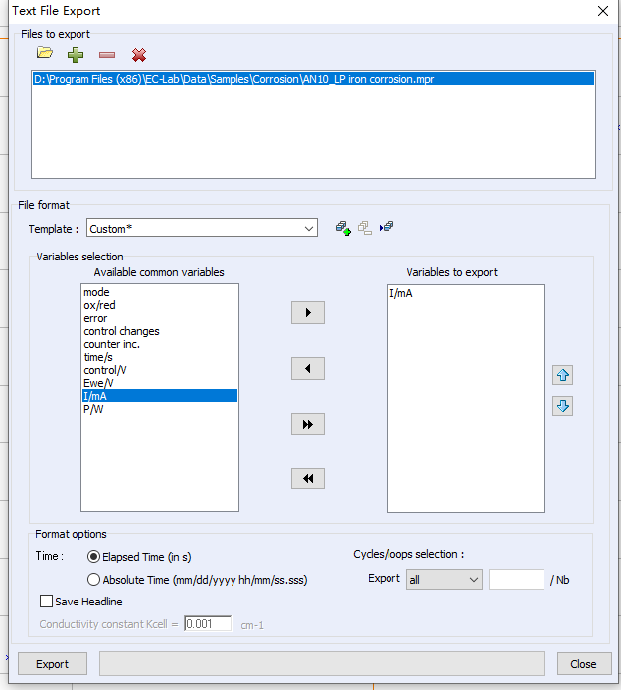The width and height of the screenshot is (622, 690).
Task: Open the Export cycles dropdown set to all
Action: [x=444, y=580]
